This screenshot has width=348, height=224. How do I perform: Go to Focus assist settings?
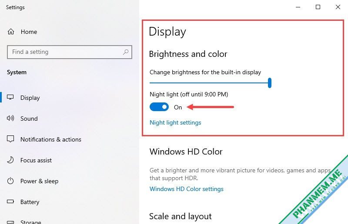36,160
